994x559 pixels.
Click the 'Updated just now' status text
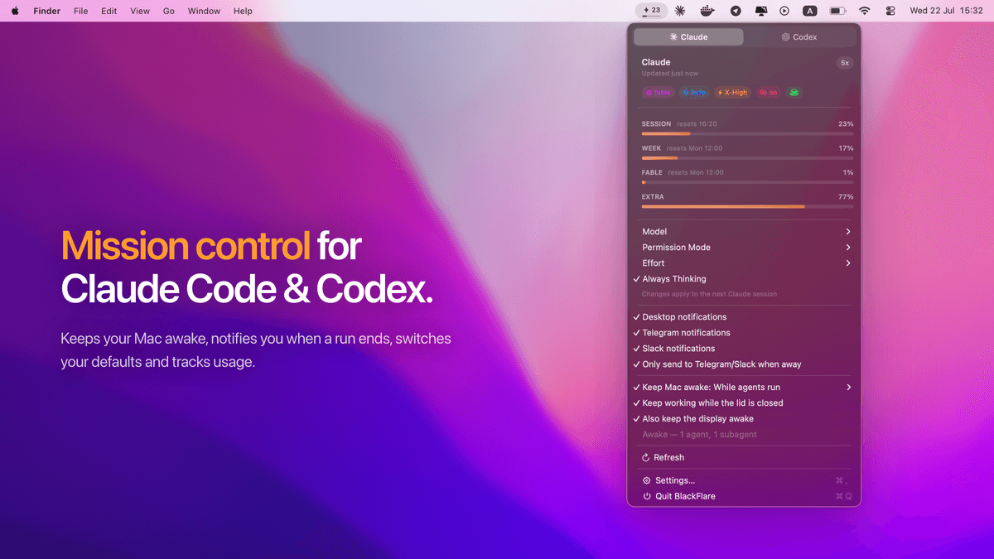tap(669, 74)
